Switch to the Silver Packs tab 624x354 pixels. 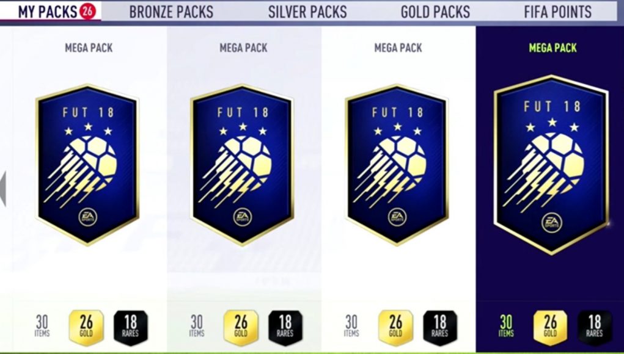tap(307, 12)
